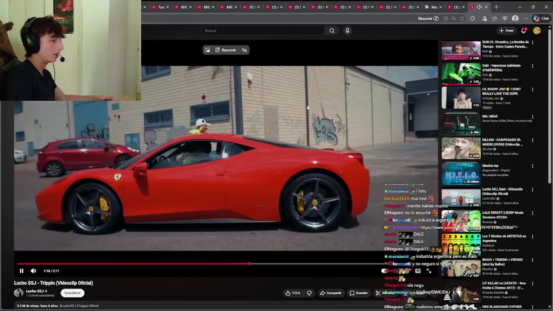The height and width of the screenshot is (311, 553).
Task: Pause the Trippin video
Action: tap(21, 271)
